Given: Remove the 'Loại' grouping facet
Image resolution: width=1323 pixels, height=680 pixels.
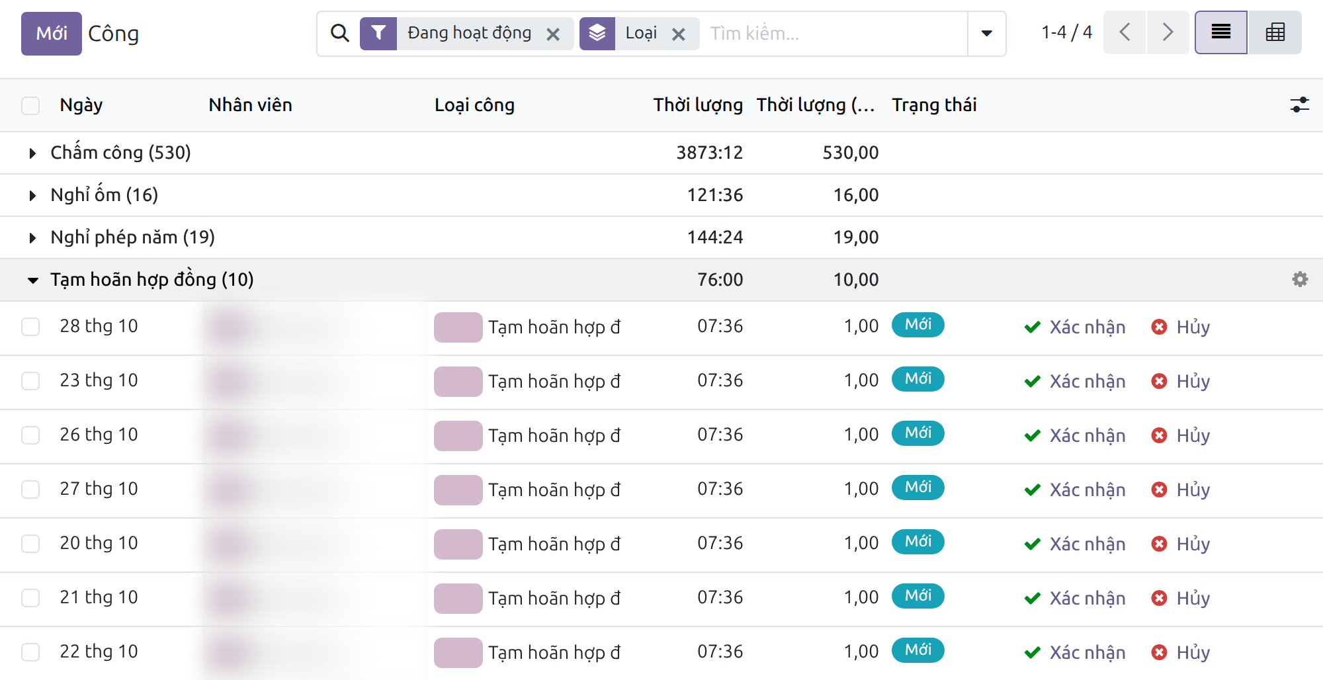Looking at the screenshot, I should pyautogui.click(x=678, y=34).
